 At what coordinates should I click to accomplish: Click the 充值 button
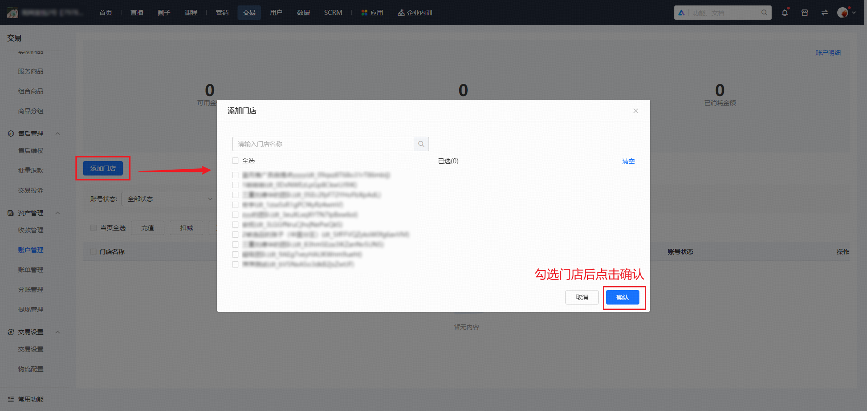coord(148,228)
